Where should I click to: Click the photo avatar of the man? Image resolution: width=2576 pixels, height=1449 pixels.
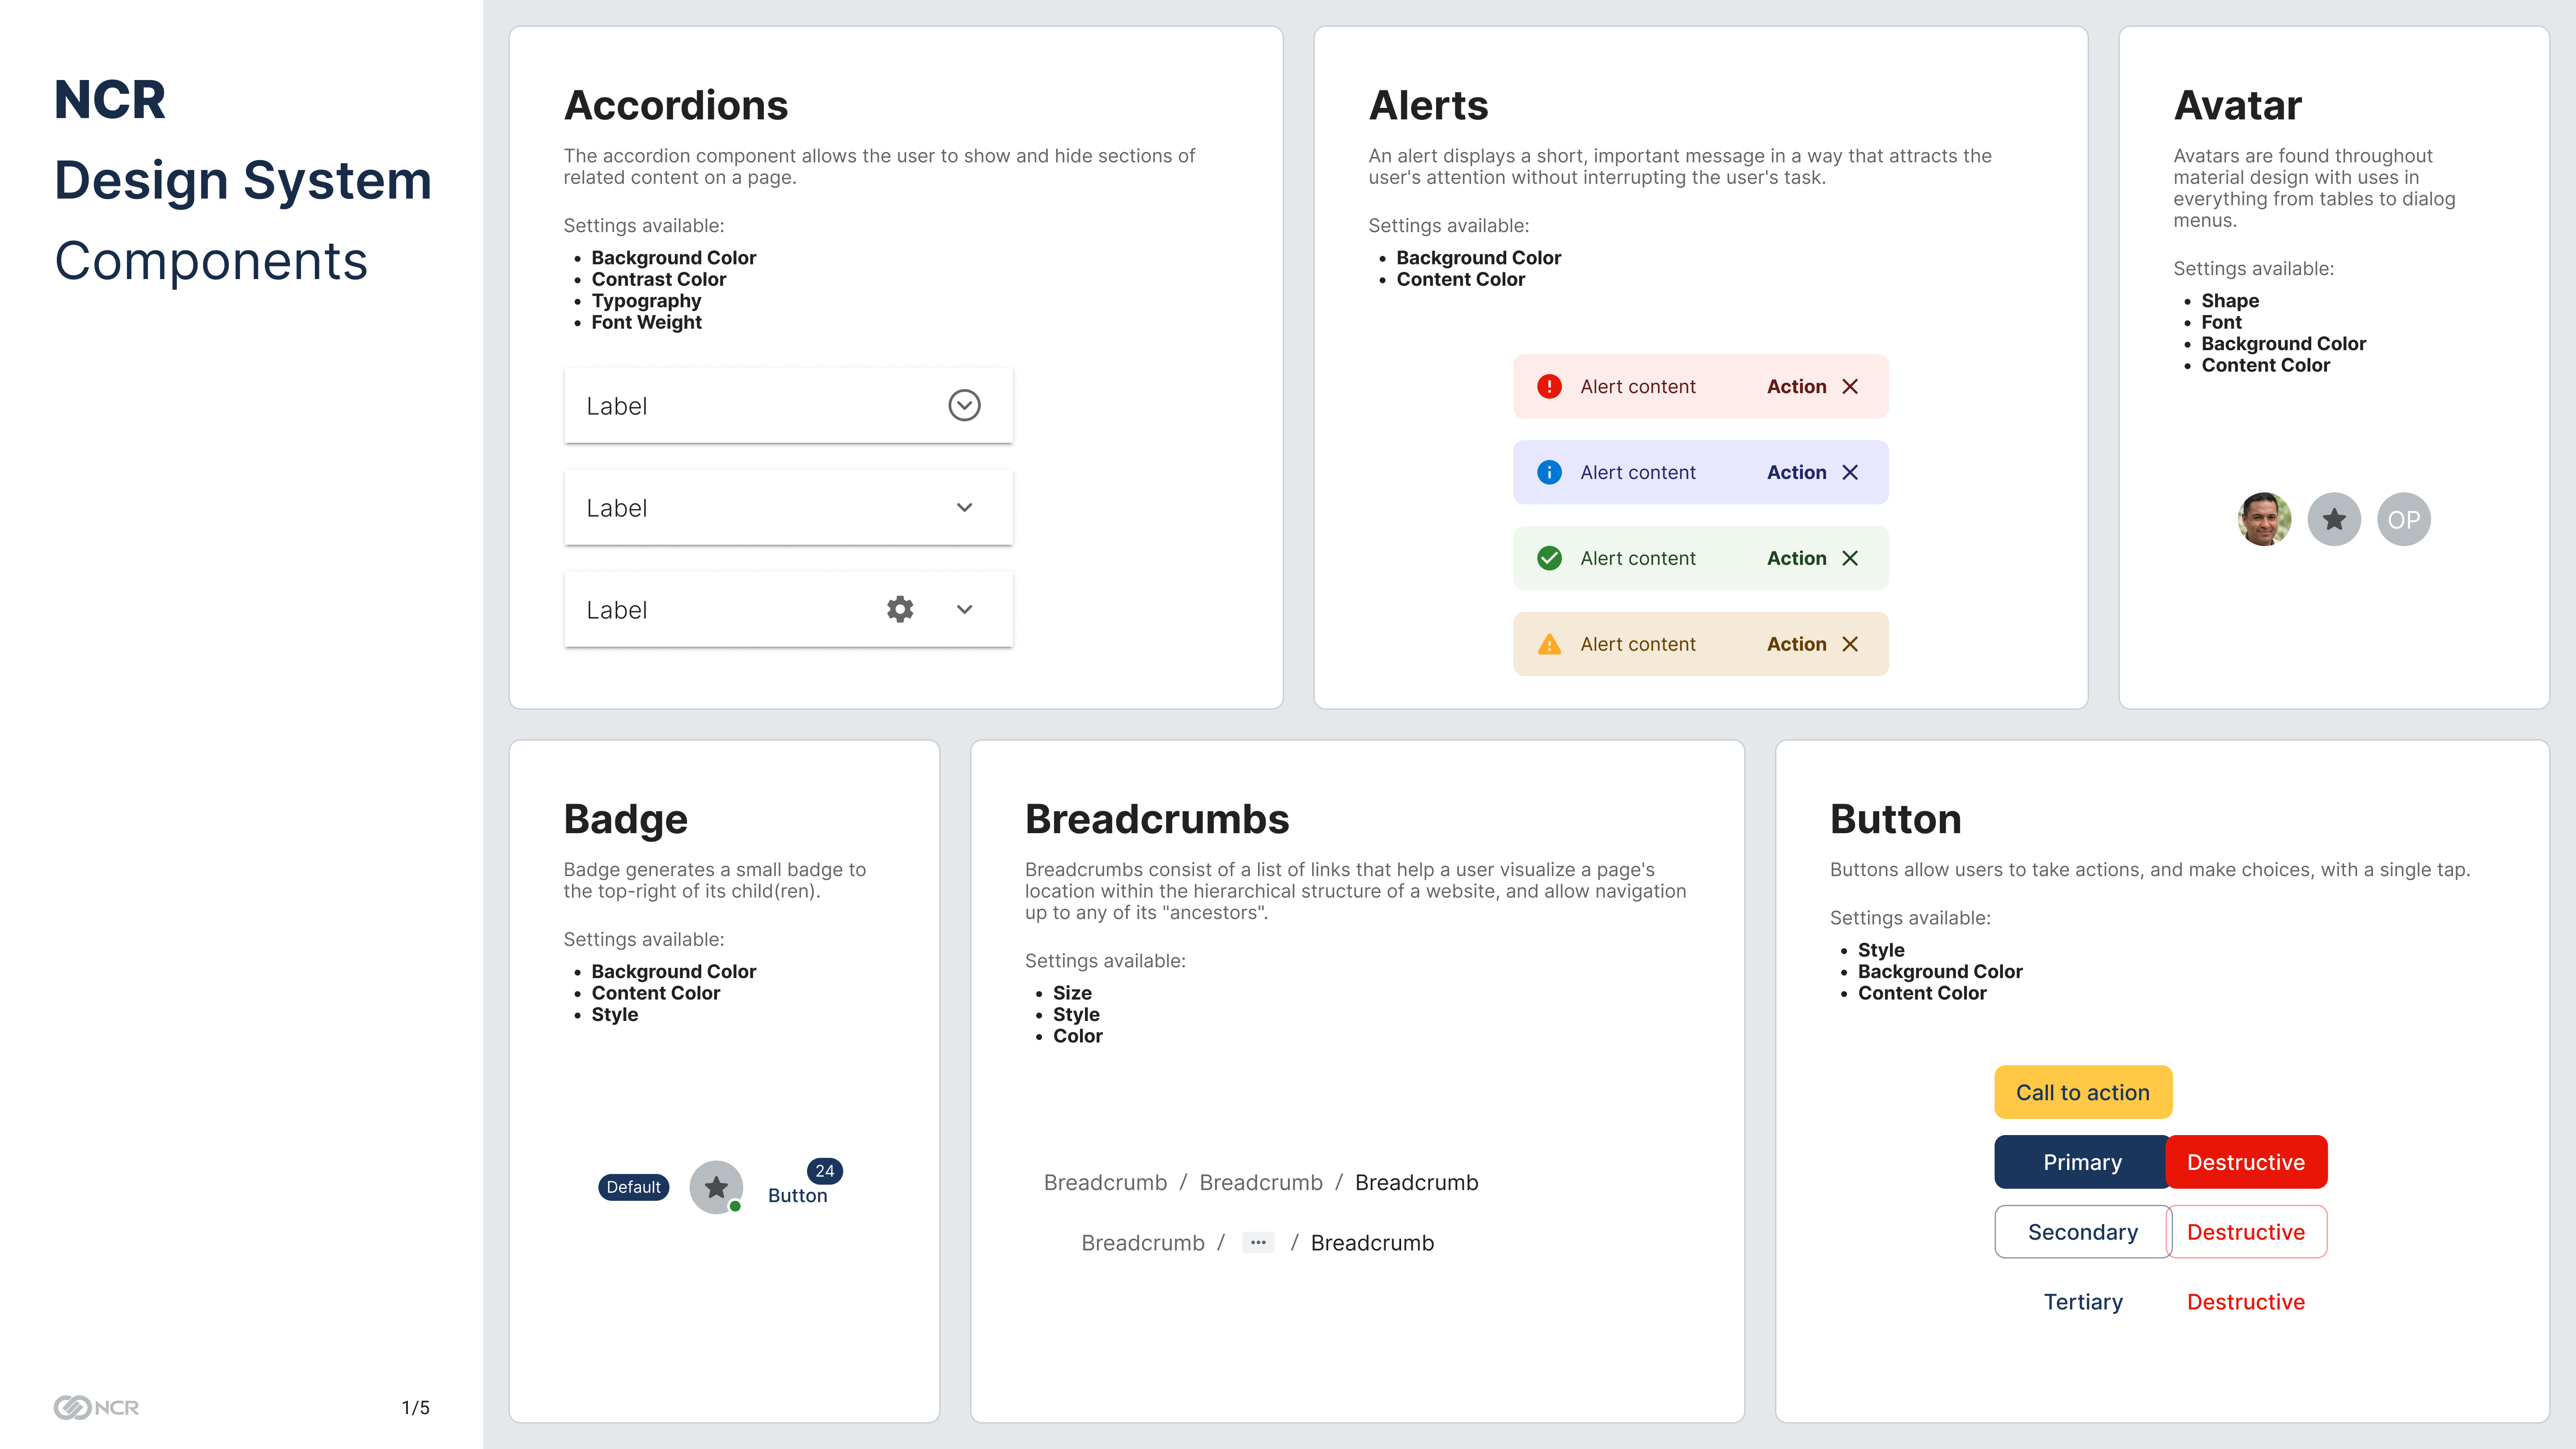pyautogui.click(x=2264, y=519)
